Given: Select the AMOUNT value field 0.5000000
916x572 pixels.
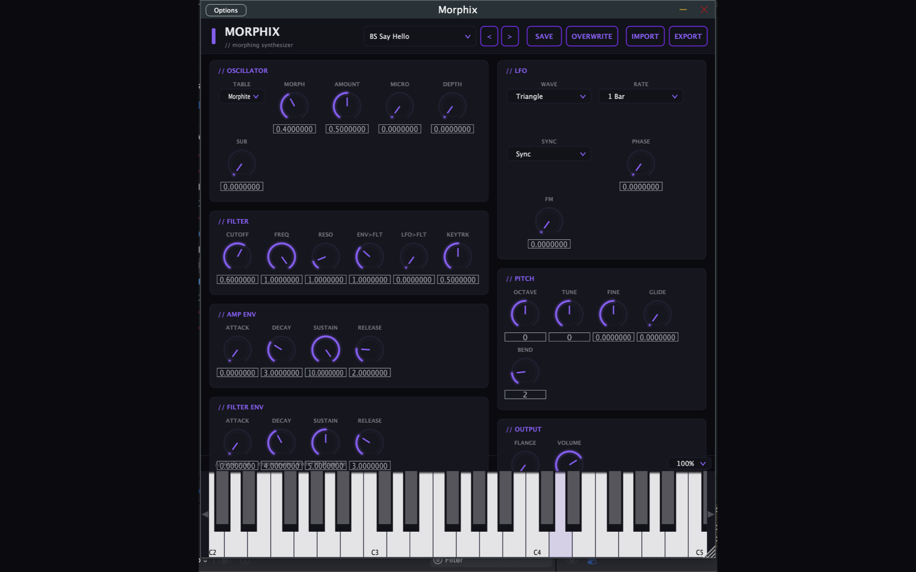Looking at the screenshot, I should 347,129.
